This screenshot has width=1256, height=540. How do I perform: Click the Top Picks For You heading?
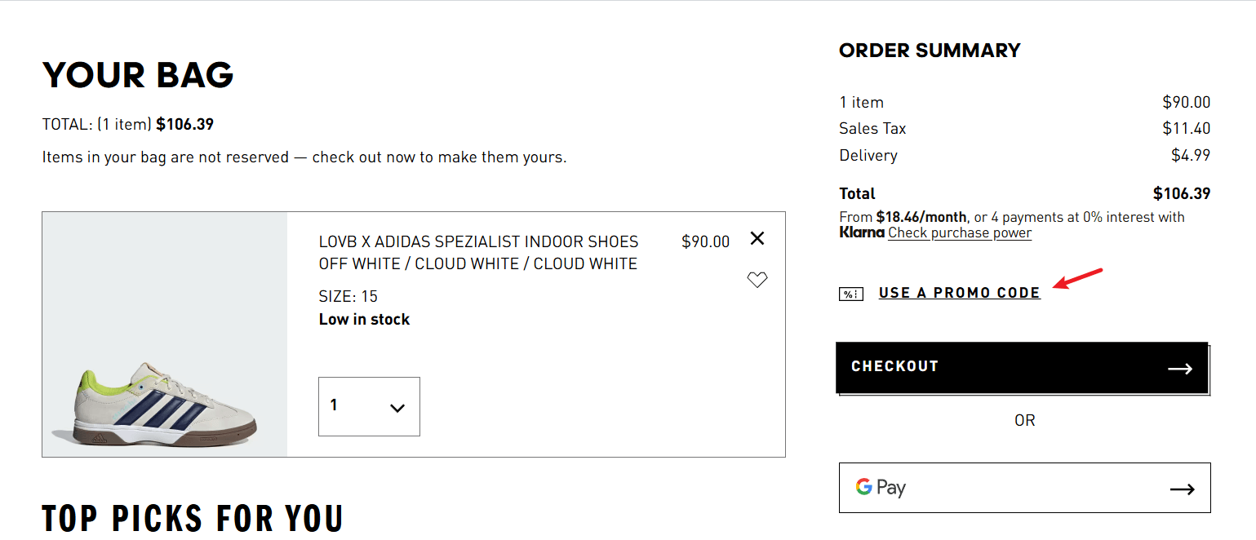point(193,519)
